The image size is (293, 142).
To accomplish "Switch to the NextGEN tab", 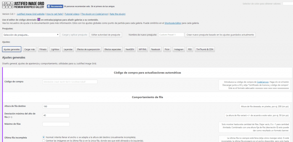I will pyautogui.click(x=130, y=49).
